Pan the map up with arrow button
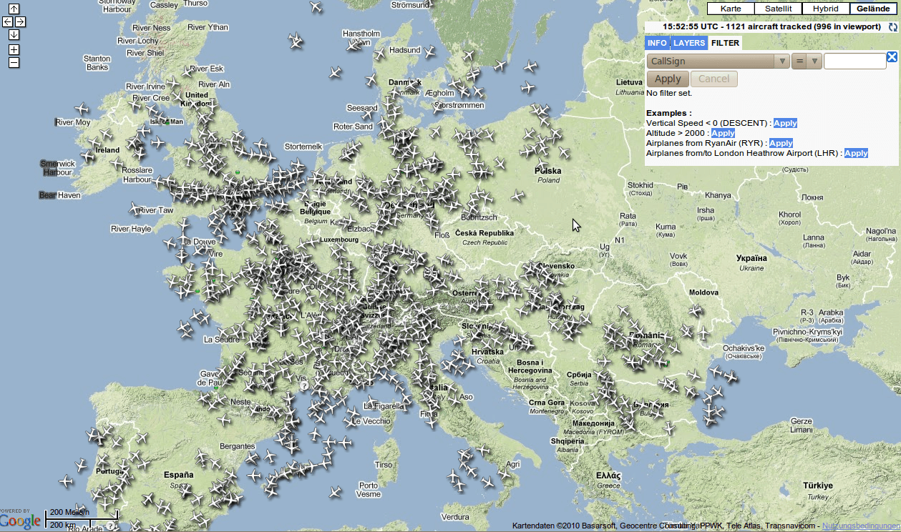Image resolution: width=901 pixels, height=532 pixels. point(14,9)
